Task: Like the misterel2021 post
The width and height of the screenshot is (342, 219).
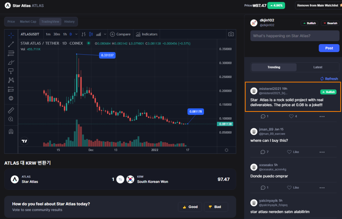Action: [293, 116]
